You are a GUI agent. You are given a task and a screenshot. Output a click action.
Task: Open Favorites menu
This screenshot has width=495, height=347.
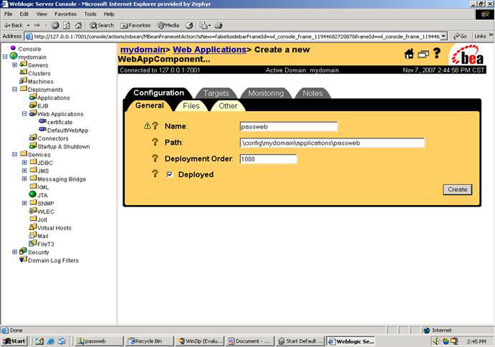pyautogui.click(x=65, y=14)
